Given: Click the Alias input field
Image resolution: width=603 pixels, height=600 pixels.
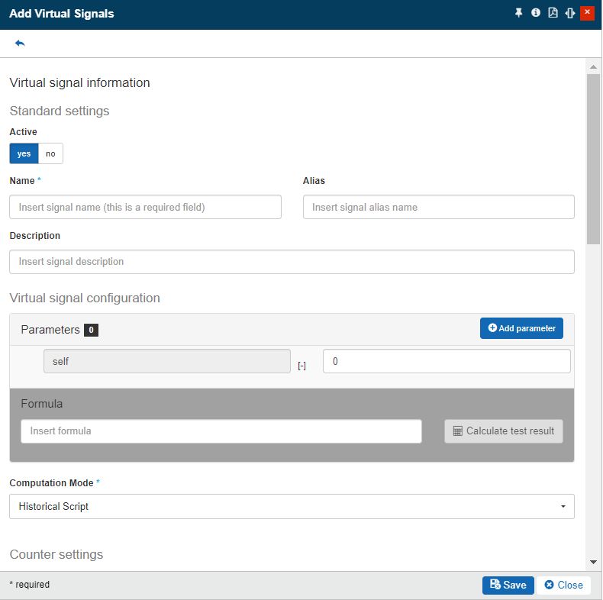Looking at the screenshot, I should pos(438,207).
